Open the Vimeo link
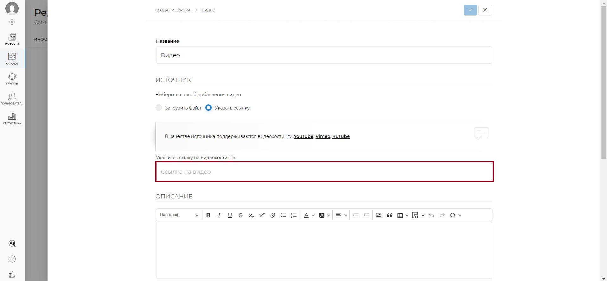607x281 pixels. click(x=323, y=136)
